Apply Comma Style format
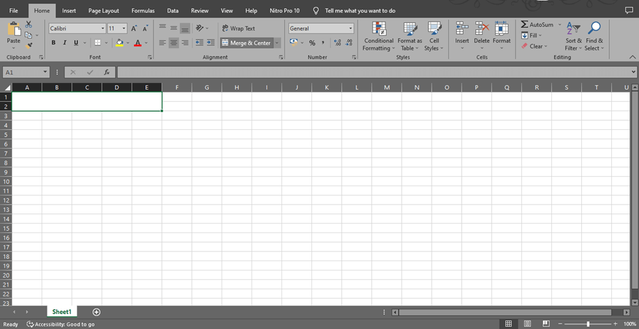Screen dimensions: 639x329 coord(323,43)
